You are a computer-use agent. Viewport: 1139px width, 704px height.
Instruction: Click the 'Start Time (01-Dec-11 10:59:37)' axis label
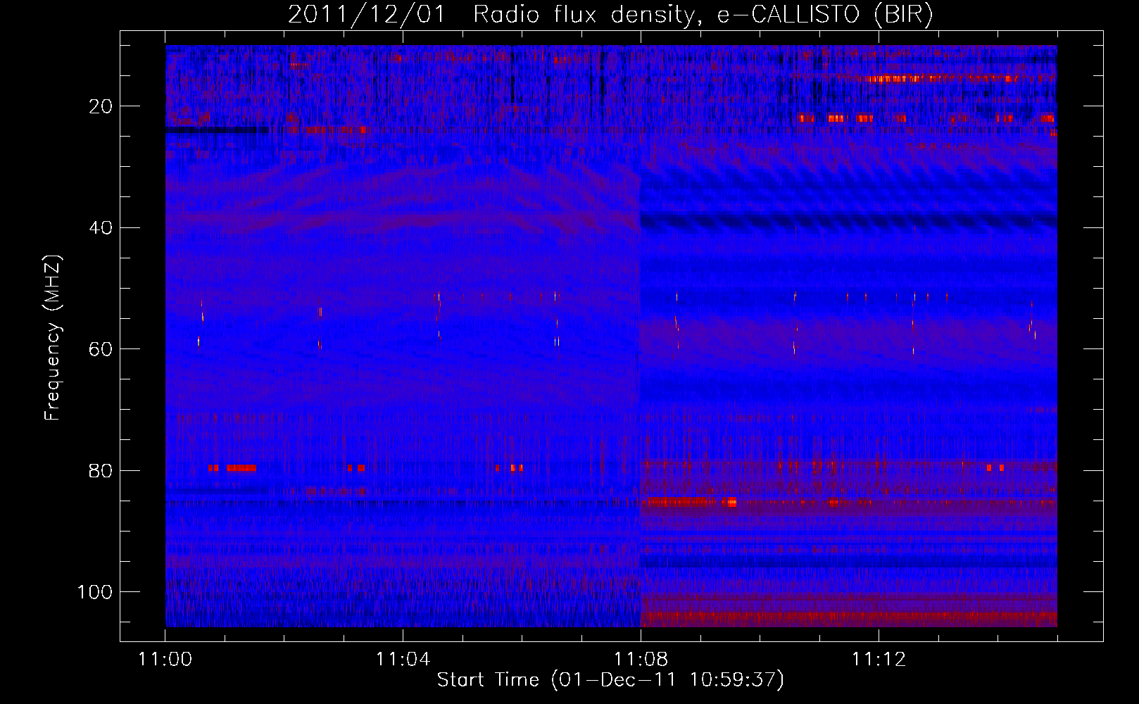pyautogui.click(x=610, y=680)
